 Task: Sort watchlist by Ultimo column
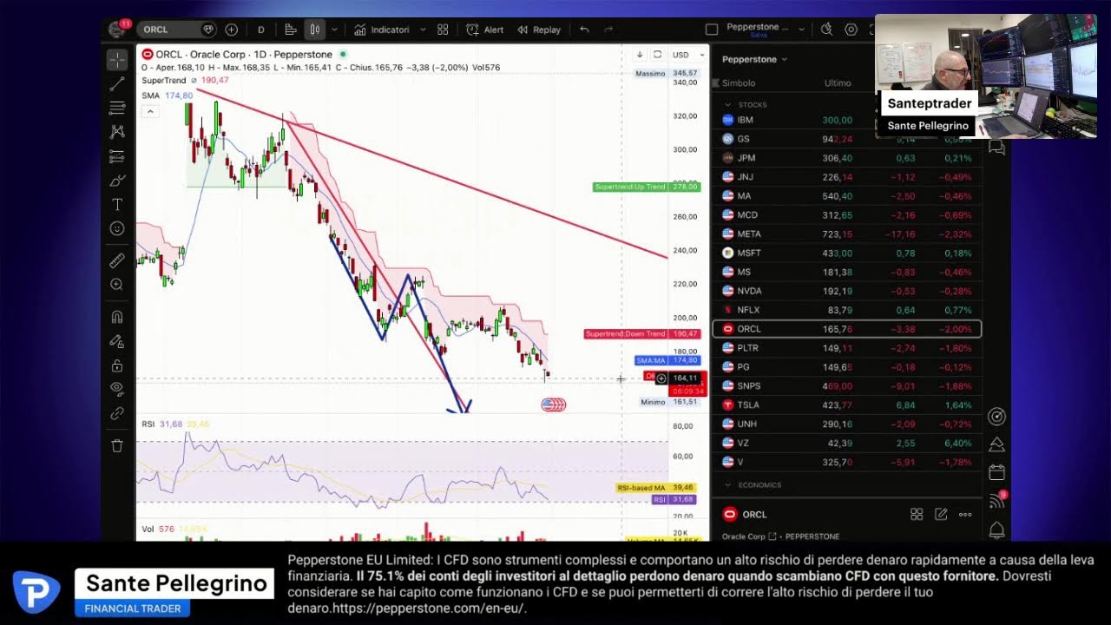coord(838,83)
